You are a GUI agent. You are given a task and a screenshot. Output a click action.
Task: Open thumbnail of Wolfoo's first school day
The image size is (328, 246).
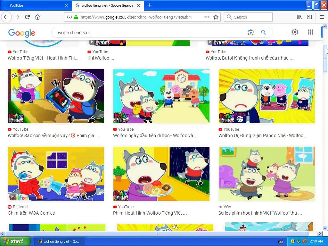(161, 96)
